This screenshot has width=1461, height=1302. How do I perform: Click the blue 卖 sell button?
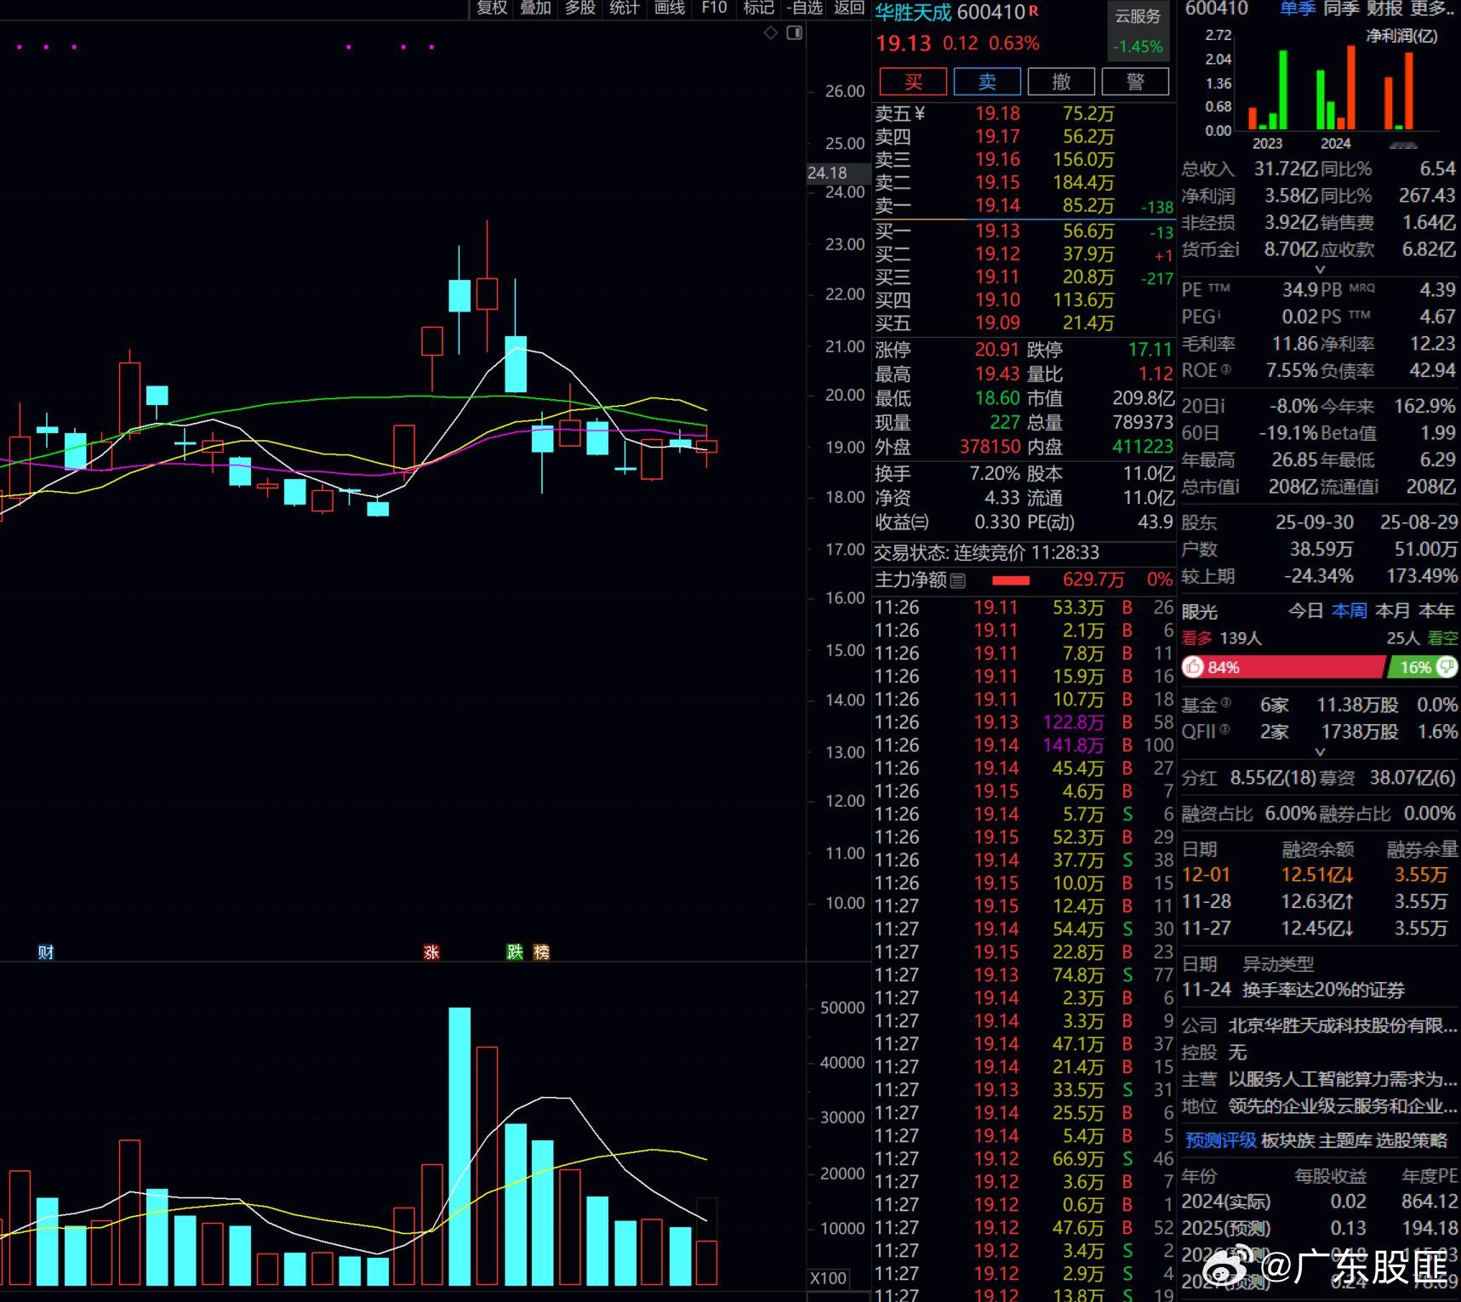[987, 82]
